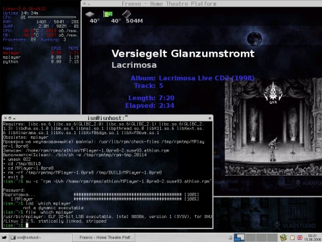Open the start menu icon on the taskbar
322x242 pixels.
(x=4, y=237)
